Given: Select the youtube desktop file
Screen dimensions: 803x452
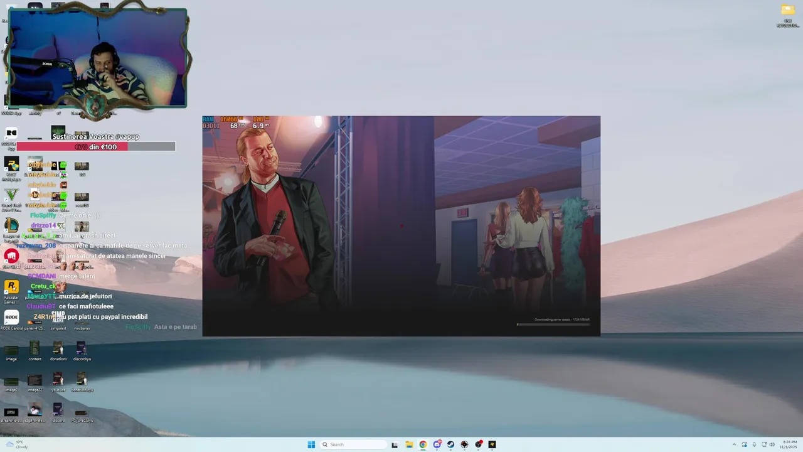Looking at the screenshot, I should click(58, 382).
